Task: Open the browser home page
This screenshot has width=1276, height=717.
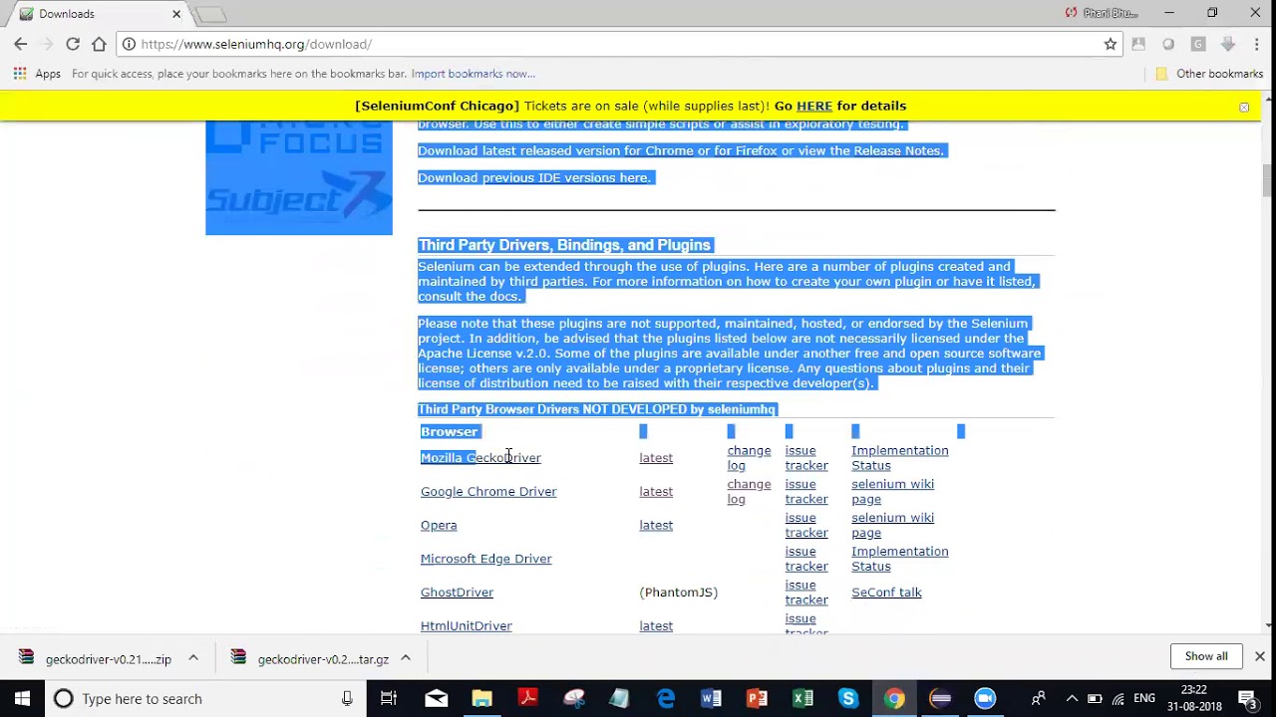Action: point(99,44)
